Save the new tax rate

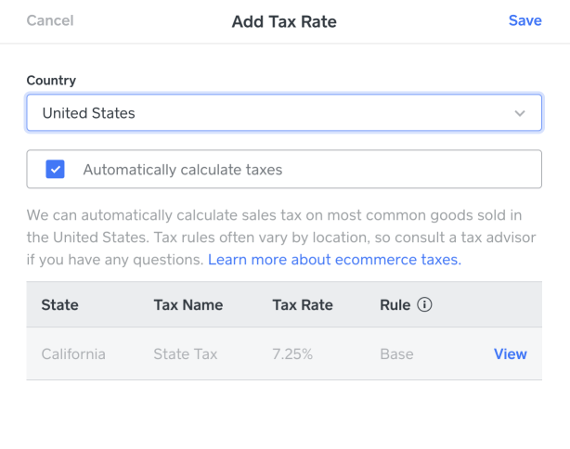click(x=525, y=20)
